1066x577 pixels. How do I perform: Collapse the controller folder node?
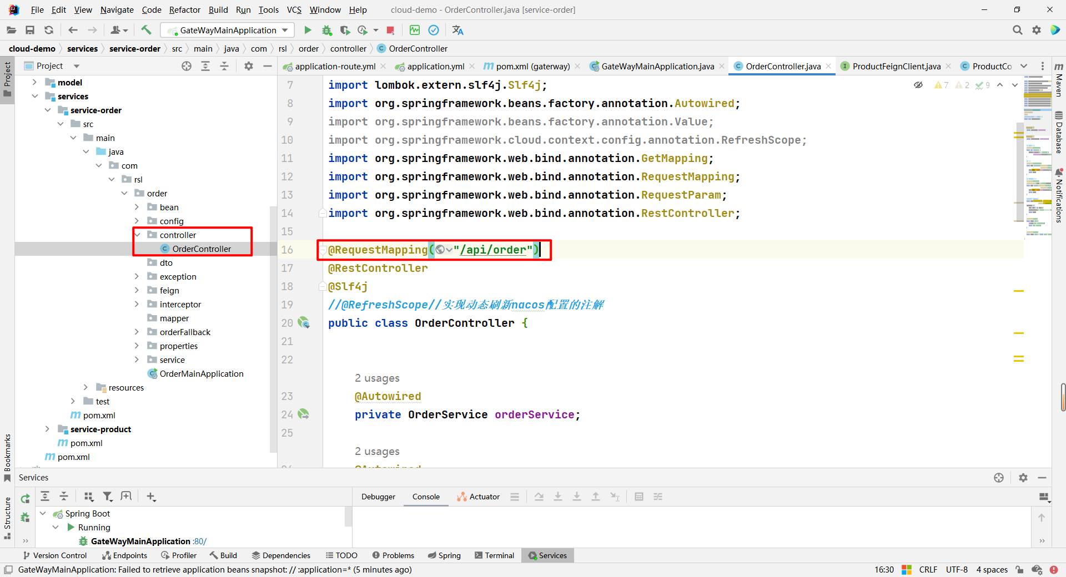tap(137, 235)
